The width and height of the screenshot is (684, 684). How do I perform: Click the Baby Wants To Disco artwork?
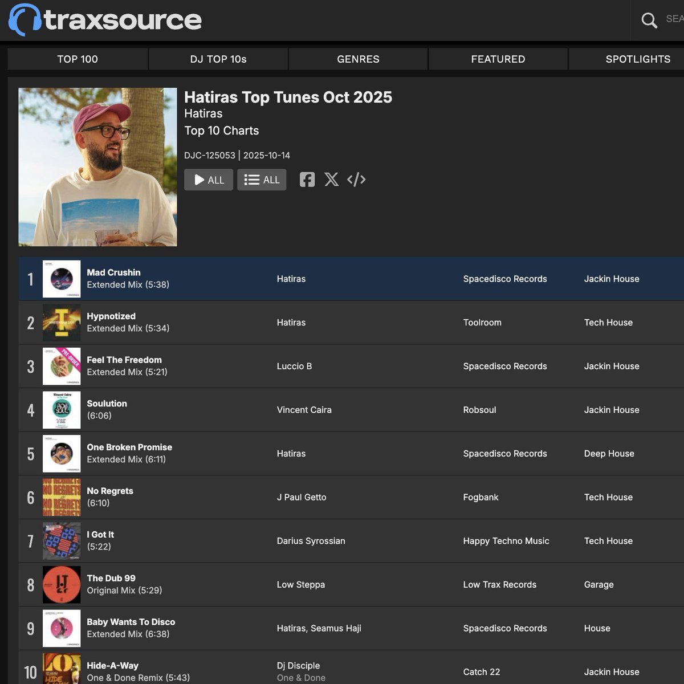(x=62, y=628)
